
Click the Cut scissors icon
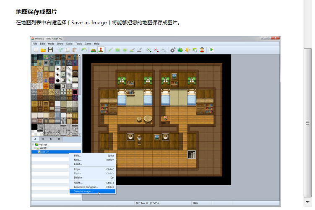(60, 50)
